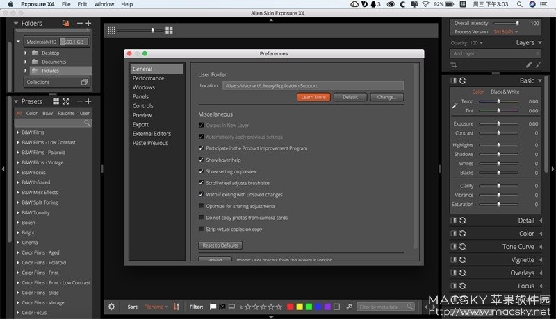The height and width of the screenshot is (319, 556).
Task: Expand the Color panel arrow
Action: click(541, 234)
